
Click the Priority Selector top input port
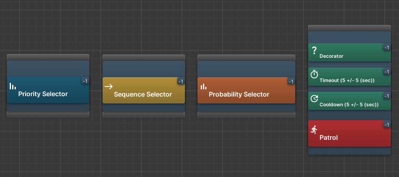tap(48, 57)
